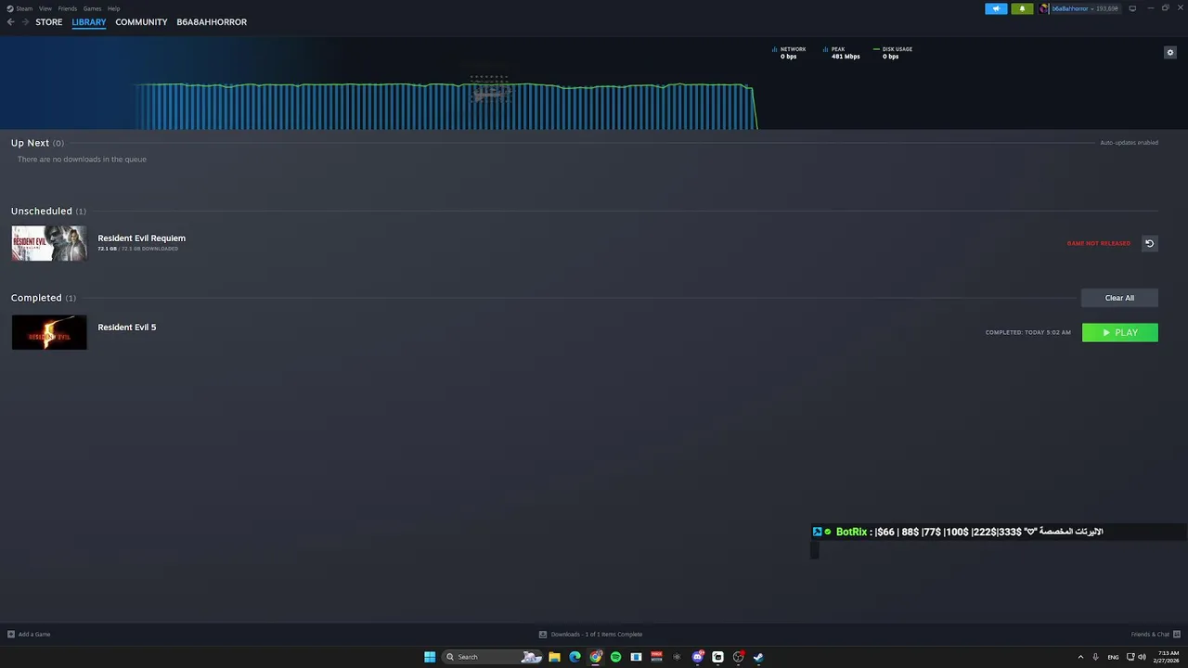This screenshot has width=1188, height=668.
Task: Open the Windows Start menu
Action: click(x=430, y=657)
